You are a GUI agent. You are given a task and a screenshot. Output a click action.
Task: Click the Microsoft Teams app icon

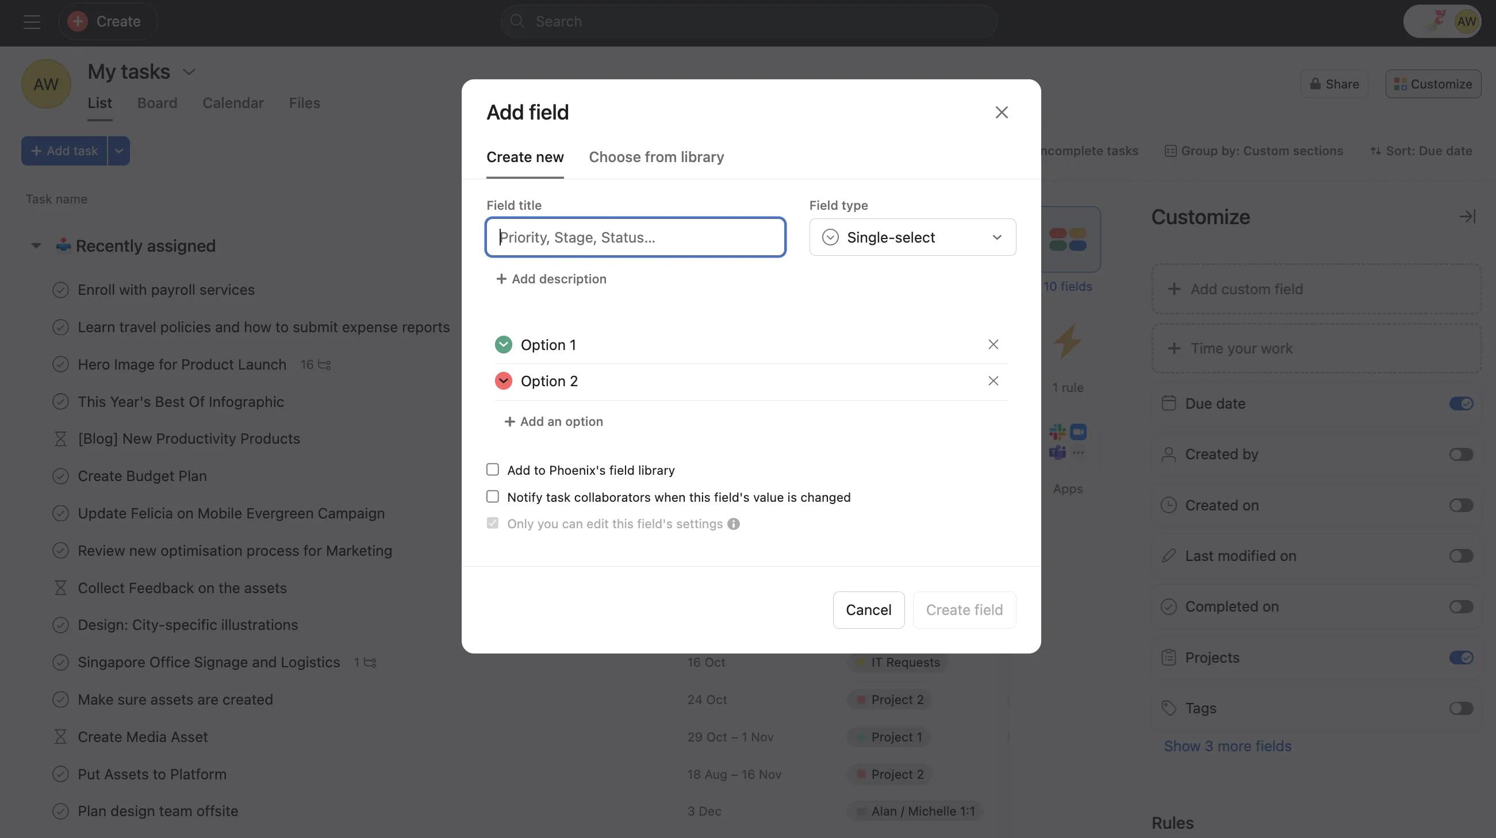1057,453
